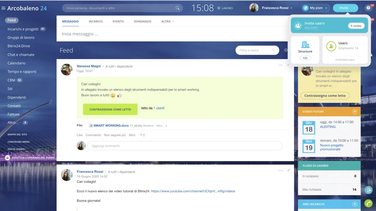Image resolution: width=376 pixels, height=211 pixels.
Task: Click the Users green person icon
Action: coord(331,46)
